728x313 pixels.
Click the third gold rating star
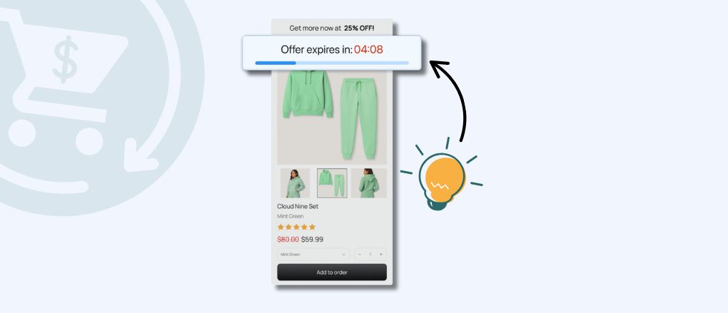coord(296,227)
